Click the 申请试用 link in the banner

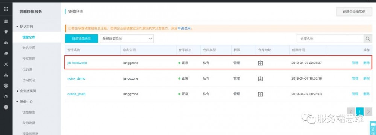pyautogui.click(x=185, y=28)
